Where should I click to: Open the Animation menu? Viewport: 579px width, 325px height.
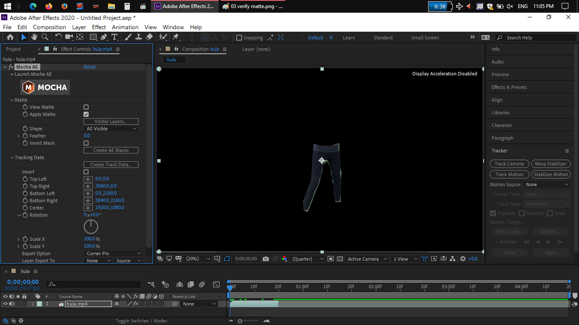125,27
